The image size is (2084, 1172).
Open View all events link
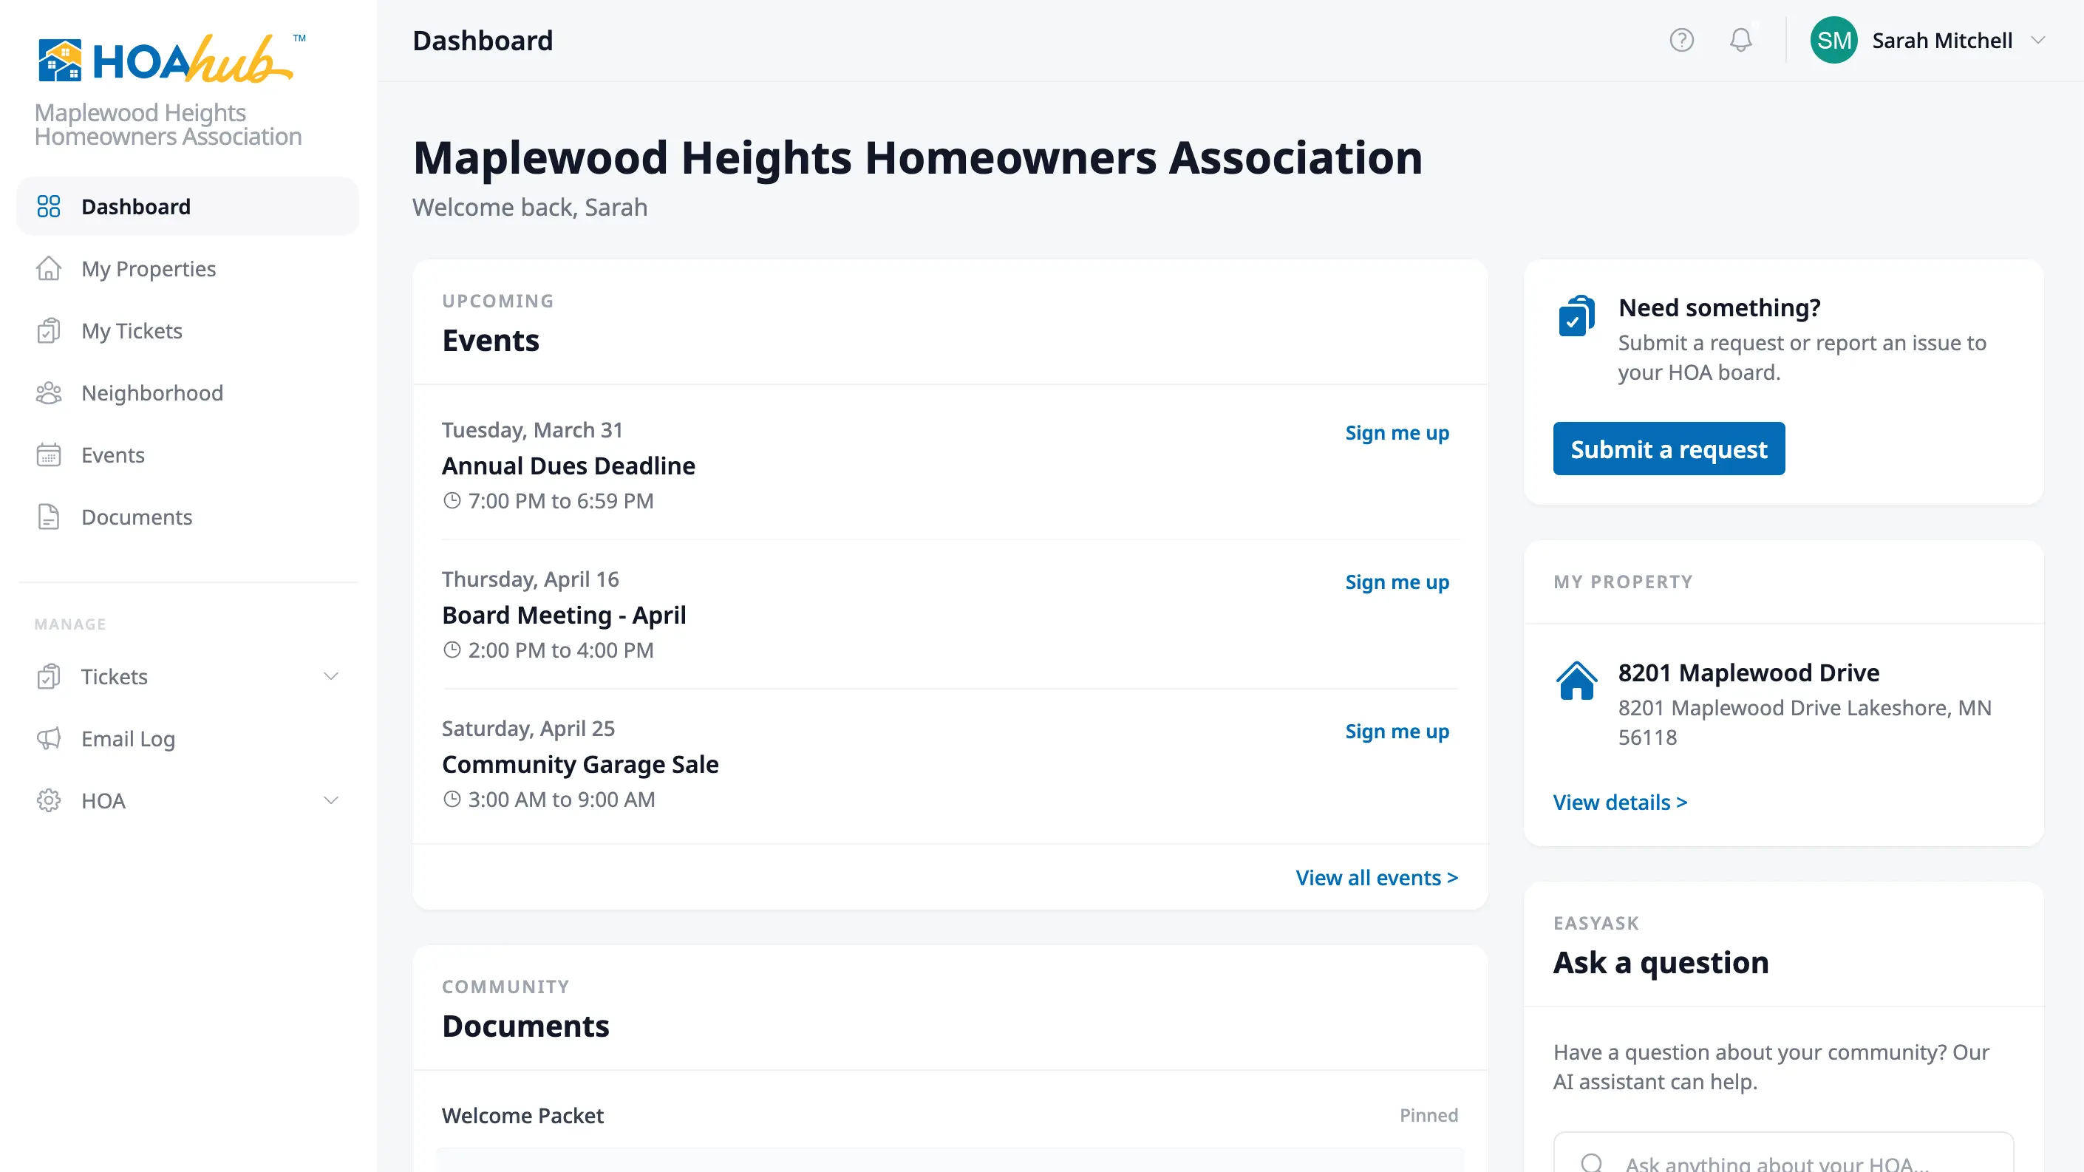(1376, 876)
